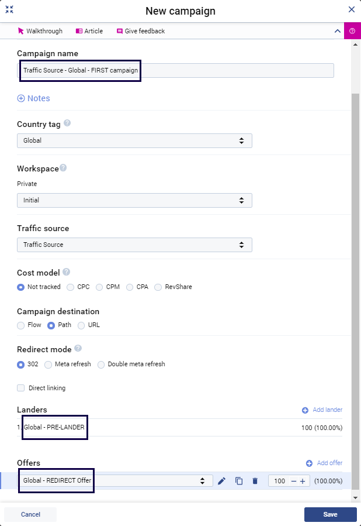This screenshot has width=361, height=526.
Task: Choose Flow as campaign destination
Action: [21, 325]
